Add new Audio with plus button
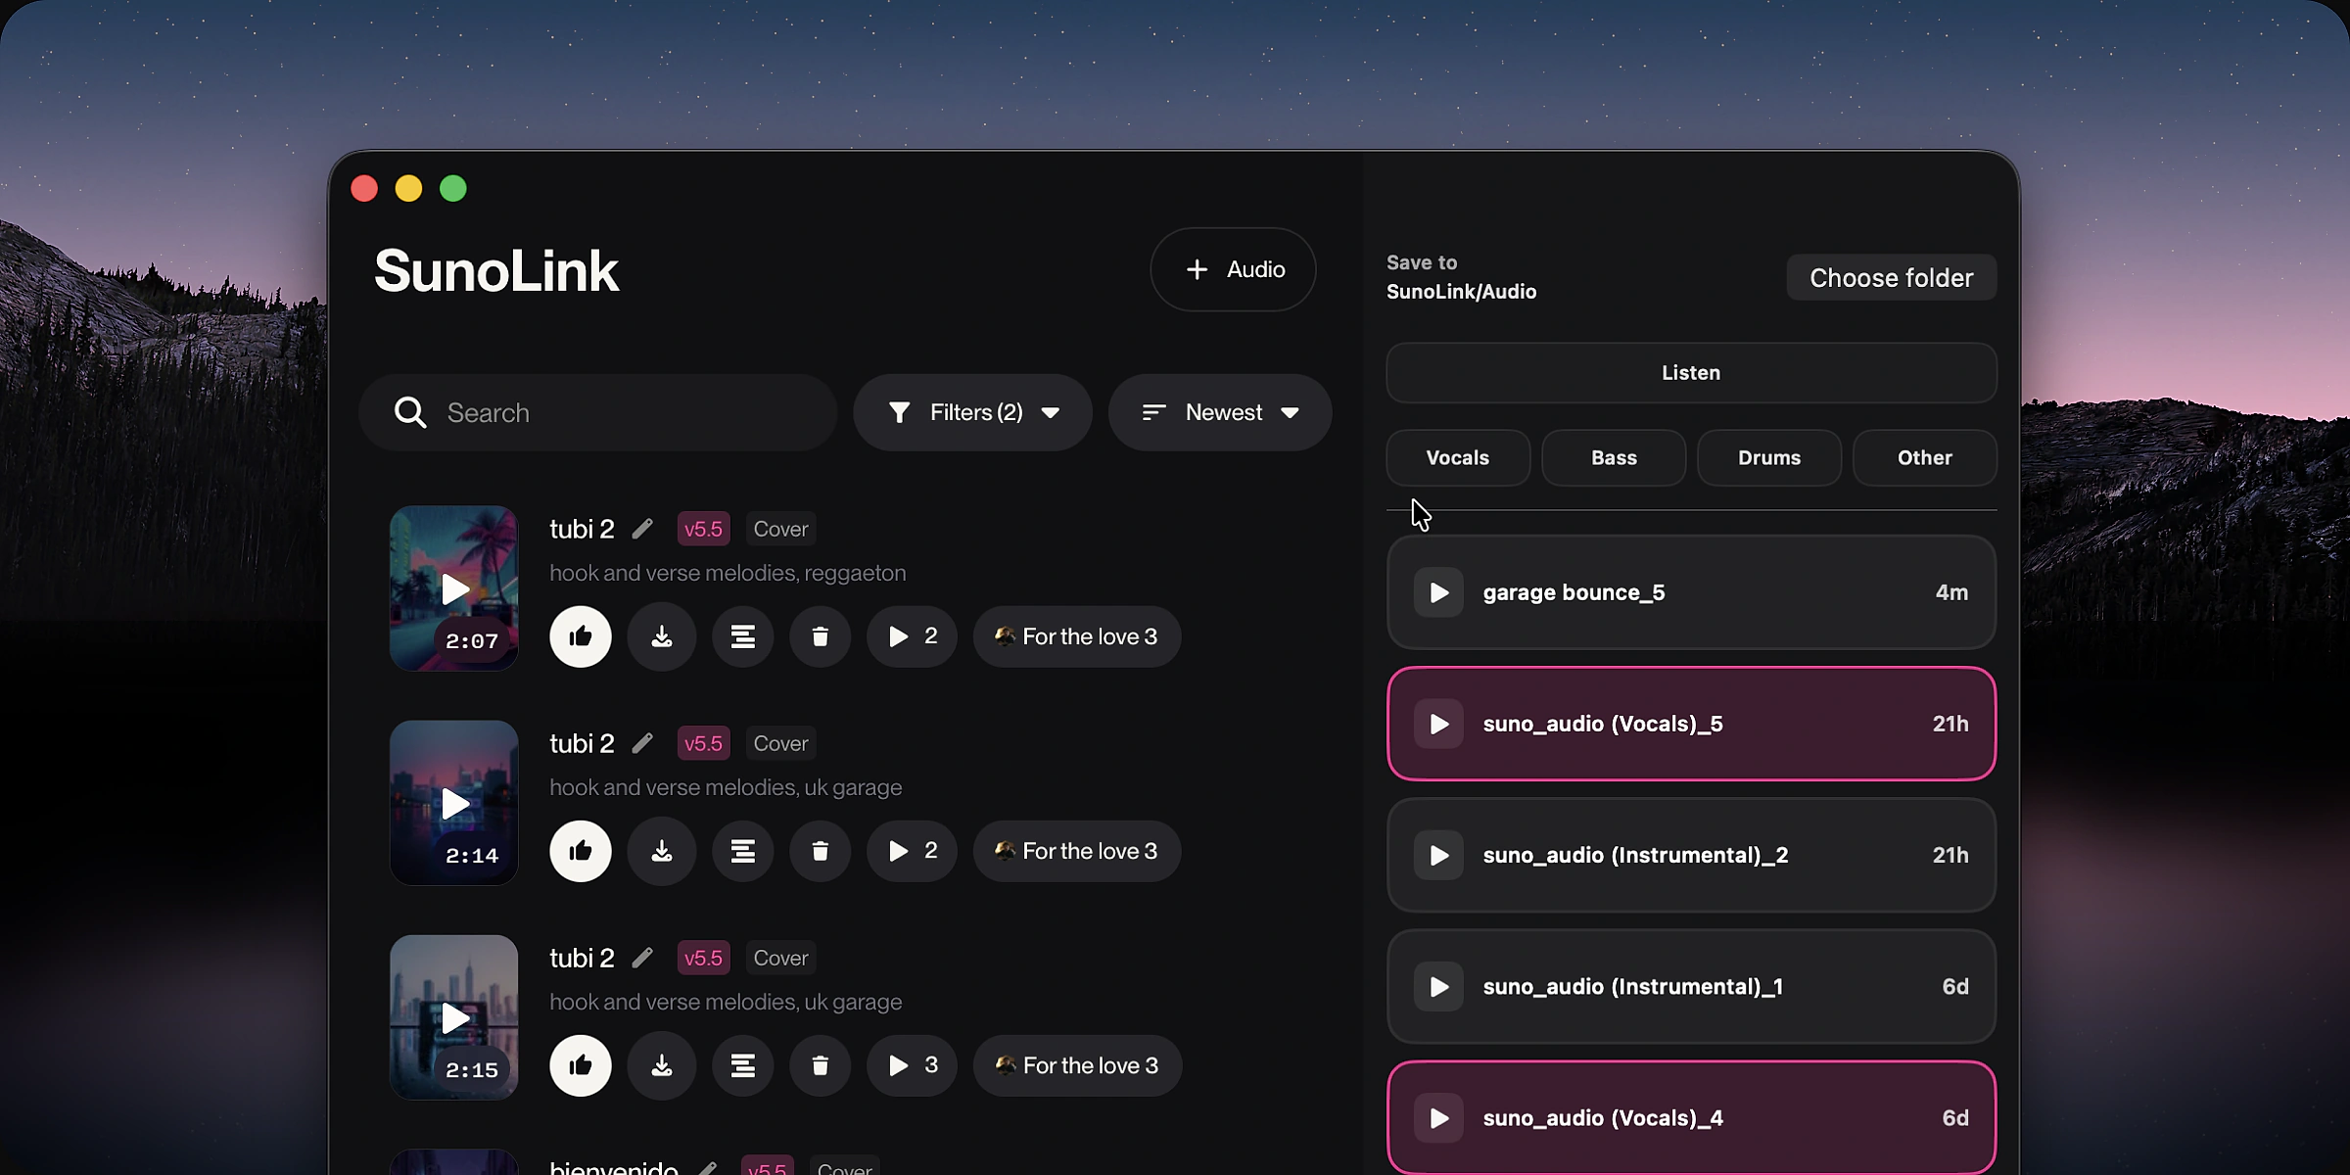2350x1175 pixels. tap(1234, 269)
